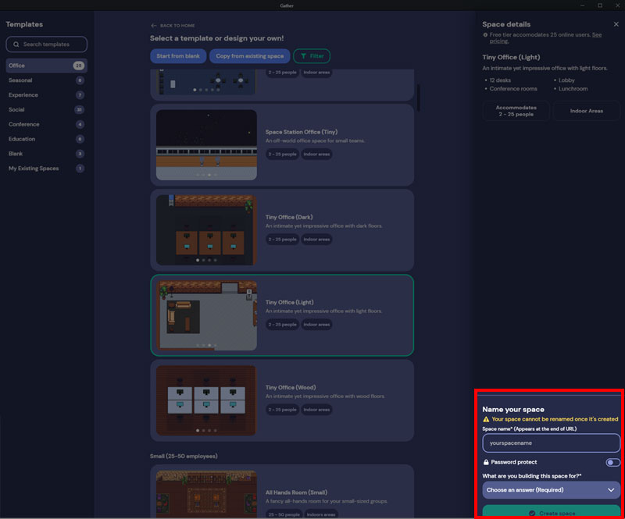
Task: Click the back arrow icon beside Back to Home
Action: [154, 26]
